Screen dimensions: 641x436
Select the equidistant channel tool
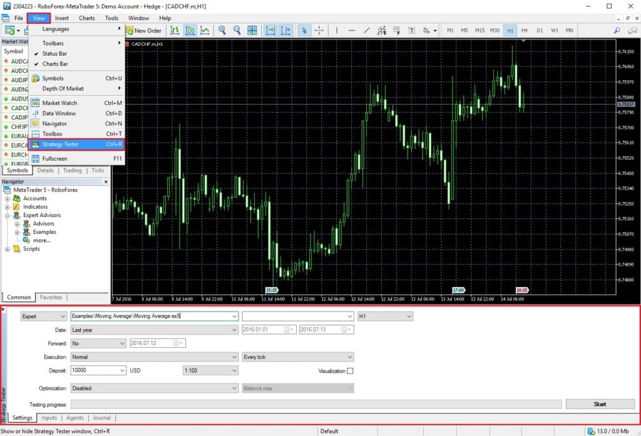(382, 31)
